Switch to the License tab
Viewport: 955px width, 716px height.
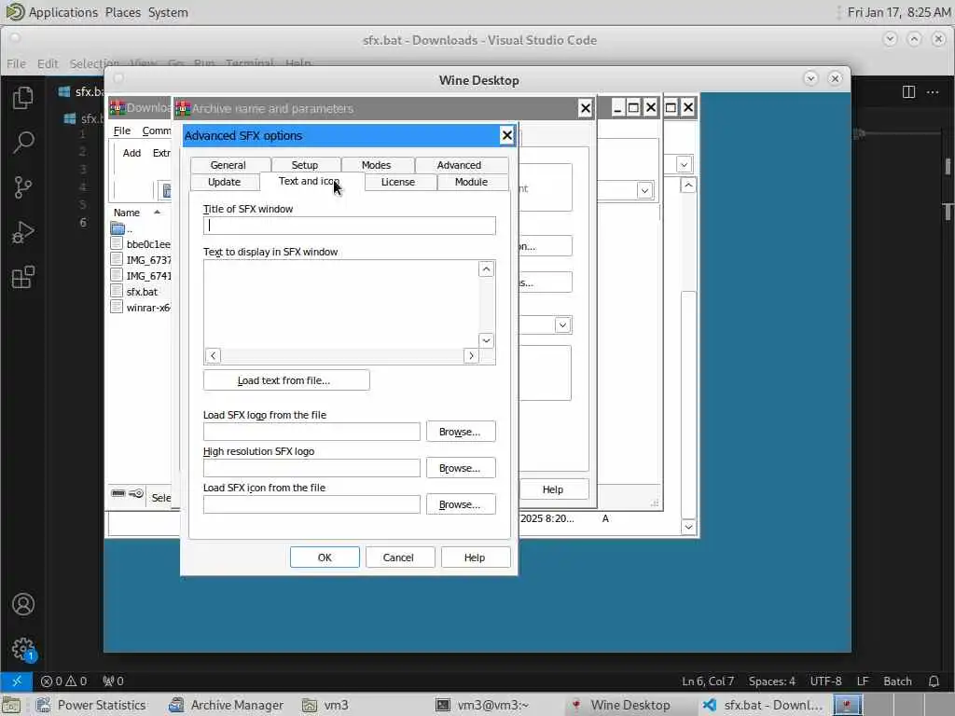click(397, 182)
